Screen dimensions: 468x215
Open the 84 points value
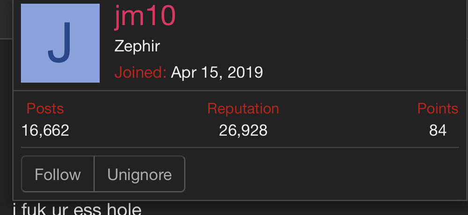click(x=438, y=130)
